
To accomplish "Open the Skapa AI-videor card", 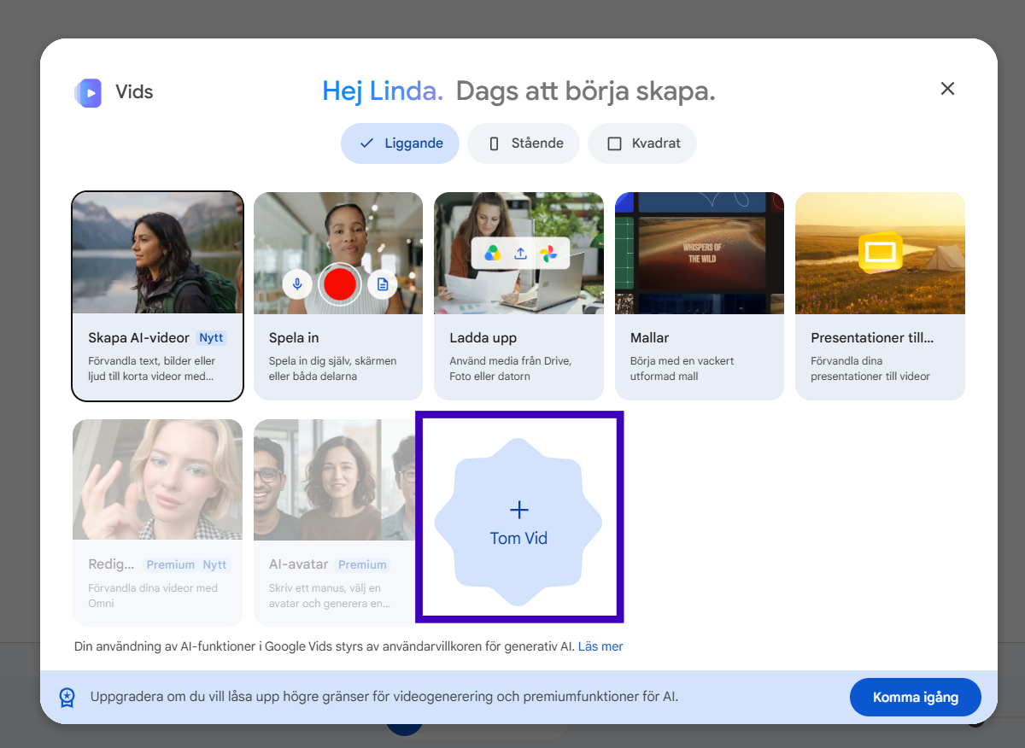I will coord(158,296).
